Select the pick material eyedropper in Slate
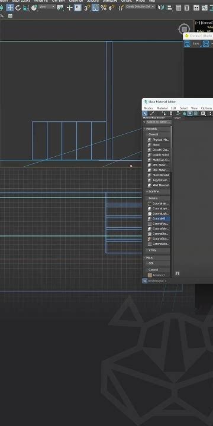Image resolution: width=213 pixels, height=426 pixels. (153, 113)
